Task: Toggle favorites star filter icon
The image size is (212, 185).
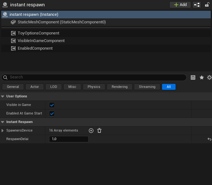Action: click(x=202, y=77)
